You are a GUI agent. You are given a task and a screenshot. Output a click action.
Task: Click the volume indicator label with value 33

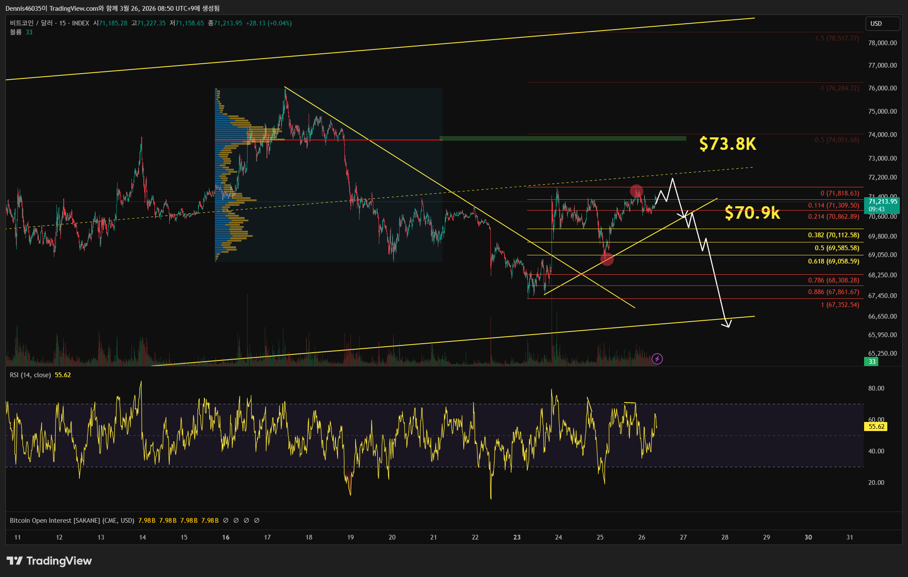coord(21,32)
